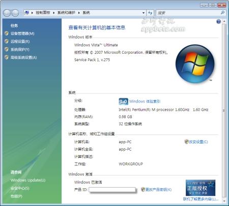The height and width of the screenshot is (206, 229).
Task: Click shield icon beside 高级系统设置
Action: tap(7, 57)
